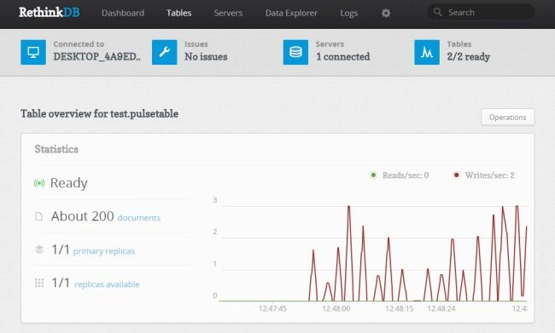Open the Logs tab

pos(348,13)
